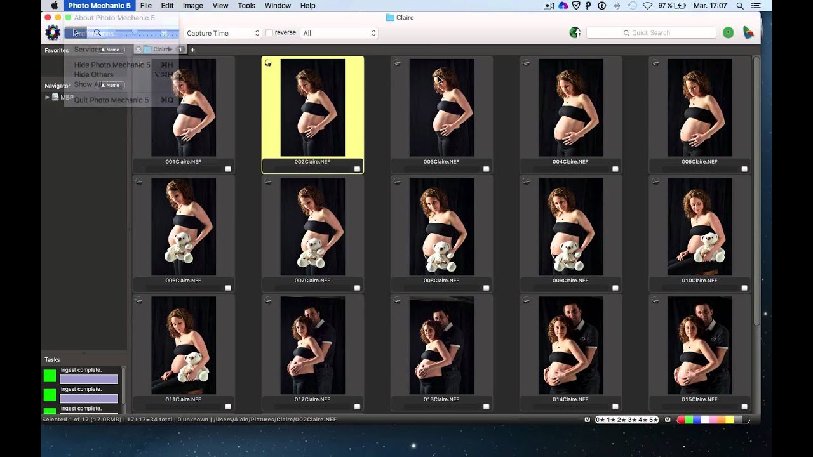Click rotate icon on 006Claire.NEF thumbnail

139,182
